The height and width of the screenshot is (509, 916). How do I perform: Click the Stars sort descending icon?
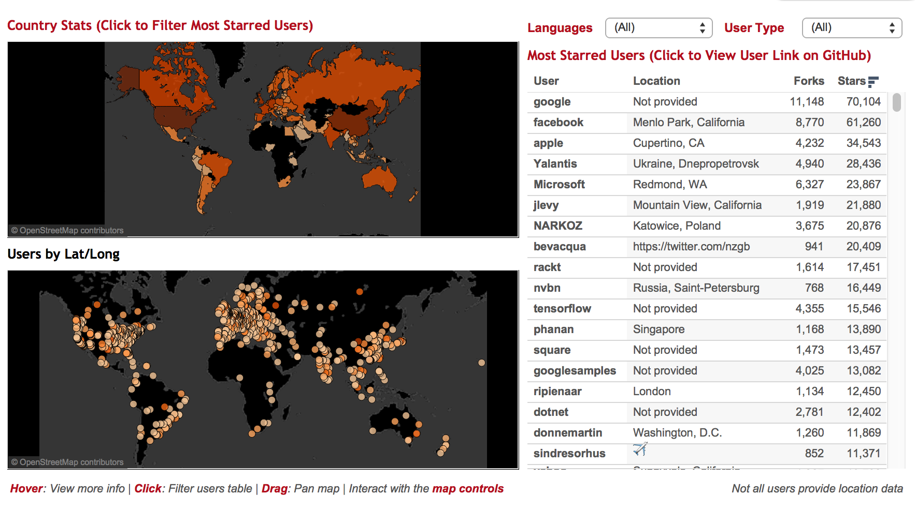click(x=873, y=82)
